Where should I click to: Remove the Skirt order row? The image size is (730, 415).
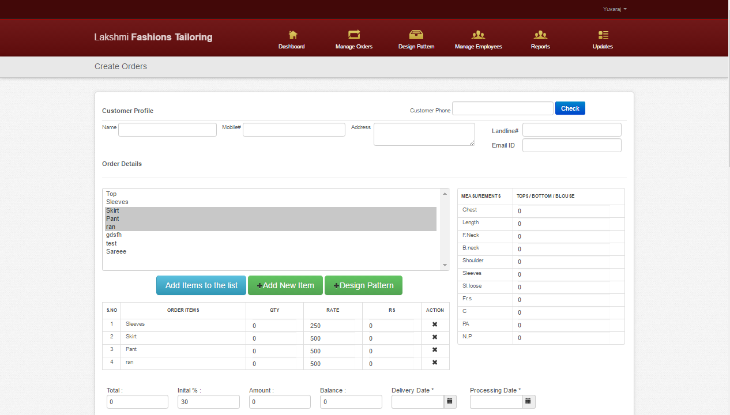tap(435, 337)
